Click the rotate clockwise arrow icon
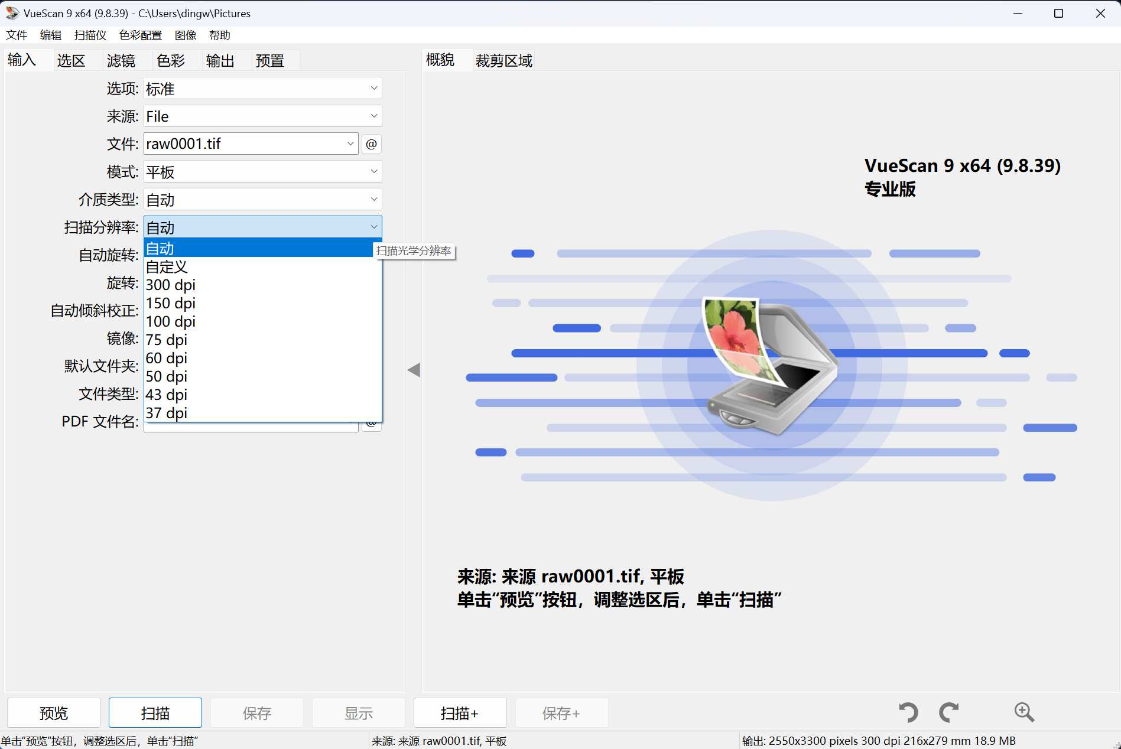The width and height of the screenshot is (1121, 749). 949,712
